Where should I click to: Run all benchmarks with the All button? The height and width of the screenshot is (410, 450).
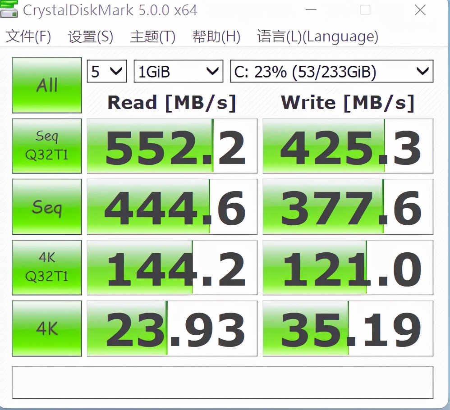[47, 85]
